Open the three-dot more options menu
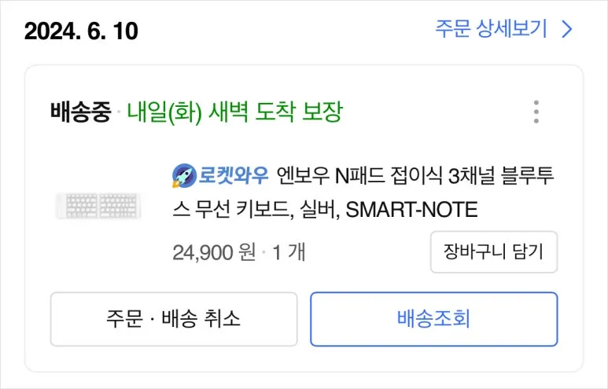Screen dimensions: 608x389 (x=536, y=112)
